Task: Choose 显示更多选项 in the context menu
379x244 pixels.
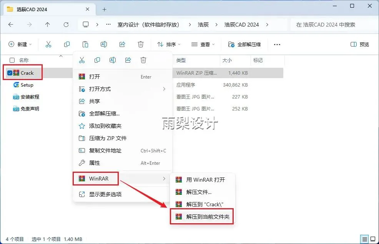Action: 123,194
